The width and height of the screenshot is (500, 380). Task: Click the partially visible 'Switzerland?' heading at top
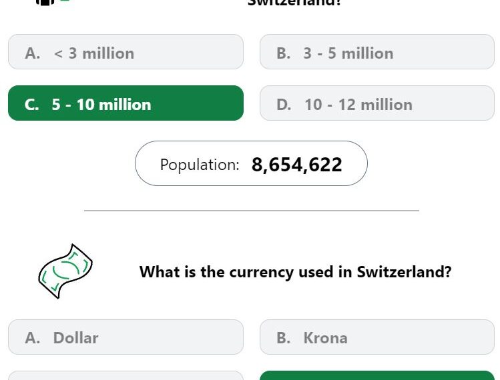[x=294, y=3]
